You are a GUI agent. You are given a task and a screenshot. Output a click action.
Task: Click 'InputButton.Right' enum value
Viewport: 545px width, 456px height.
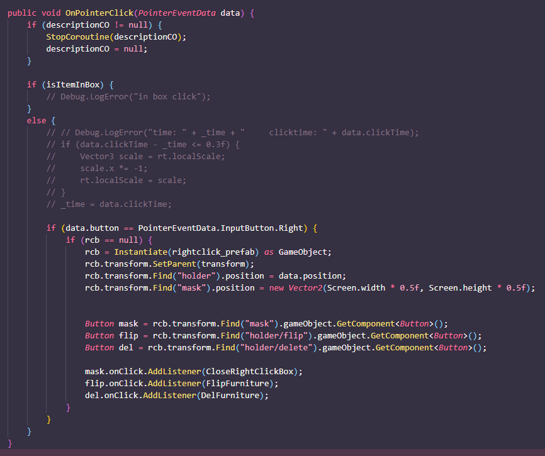pyautogui.click(x=262, y=228)
